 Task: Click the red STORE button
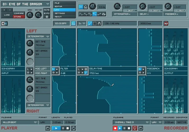coord(19,17)
